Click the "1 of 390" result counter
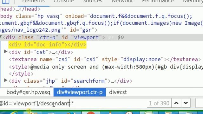The image size is (203, 114). [159, 103]
